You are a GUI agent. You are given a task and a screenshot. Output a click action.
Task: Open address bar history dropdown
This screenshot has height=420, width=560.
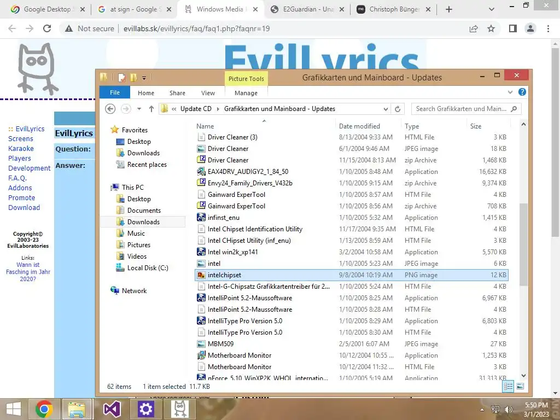[x=386, y=109]
